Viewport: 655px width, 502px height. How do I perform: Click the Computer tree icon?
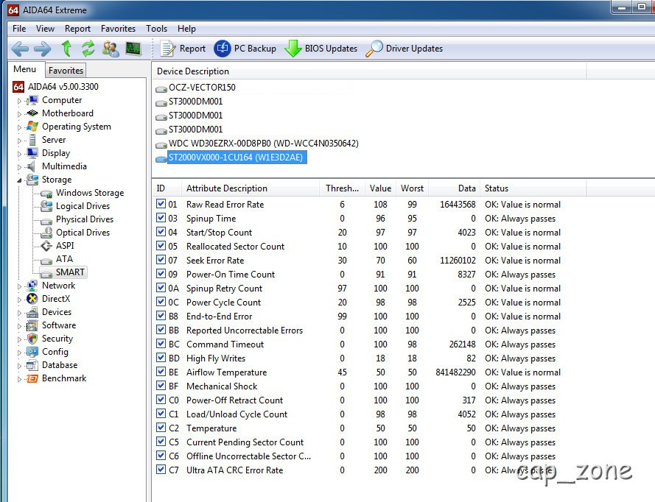32,100
